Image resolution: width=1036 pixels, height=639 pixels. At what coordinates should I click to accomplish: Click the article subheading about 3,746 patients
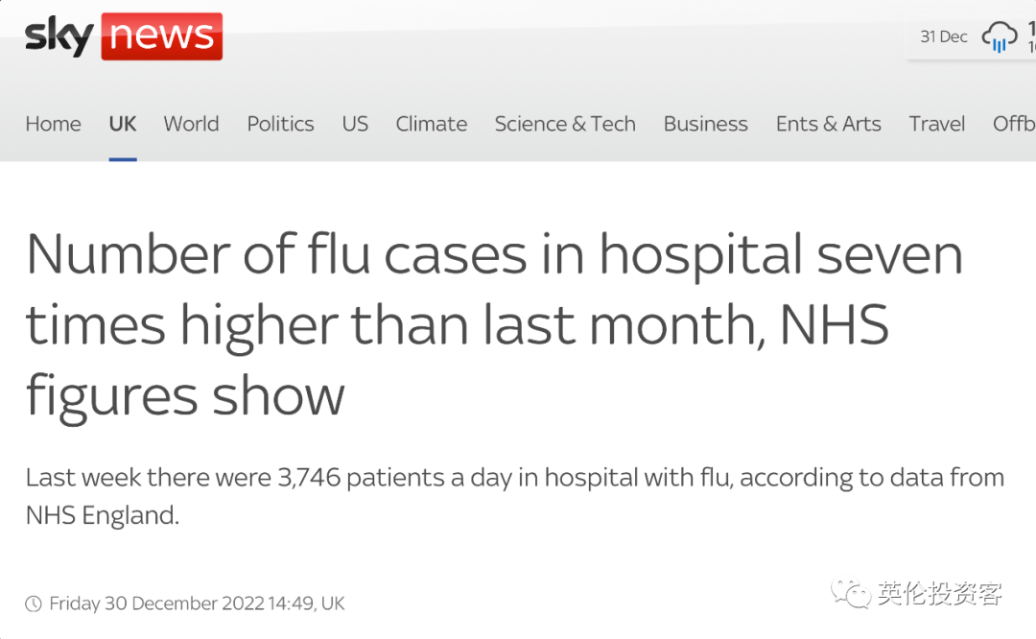click(515, 496)
